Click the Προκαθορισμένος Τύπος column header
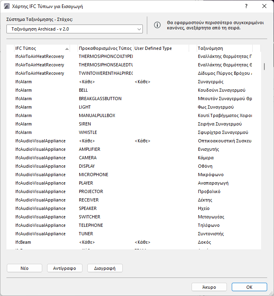The width and height of the screenshot is (274, 296). point(105,48)
